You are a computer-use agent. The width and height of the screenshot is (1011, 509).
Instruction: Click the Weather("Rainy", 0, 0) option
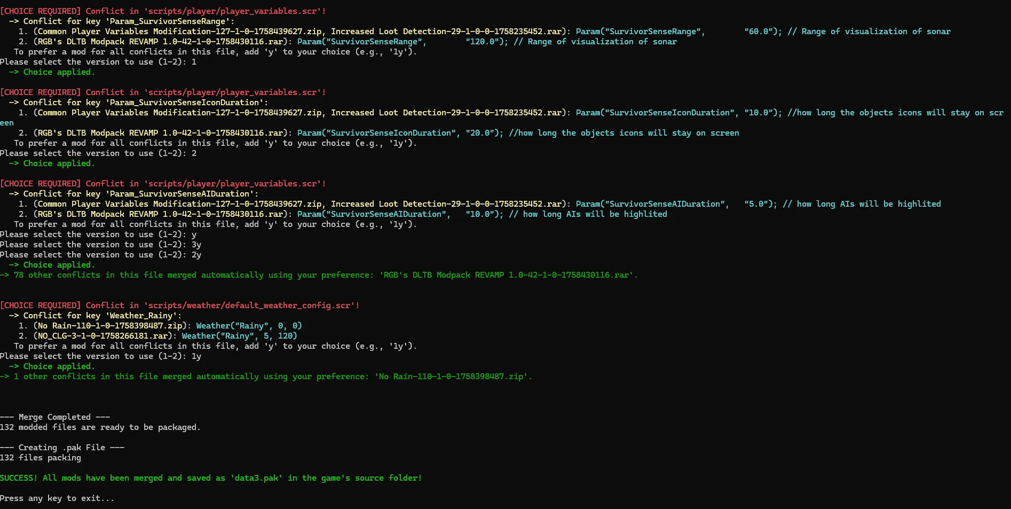click(x=249, y=326)
